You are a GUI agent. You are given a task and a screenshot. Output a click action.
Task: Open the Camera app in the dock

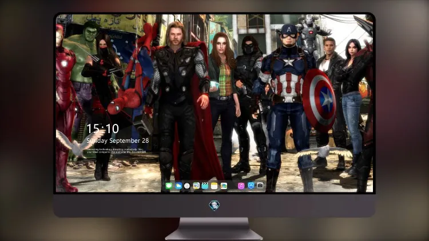[x=260, y=186]
